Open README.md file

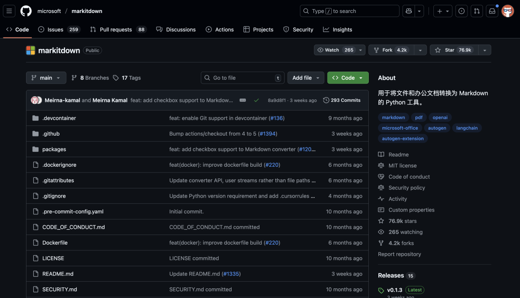click(58, 274)
